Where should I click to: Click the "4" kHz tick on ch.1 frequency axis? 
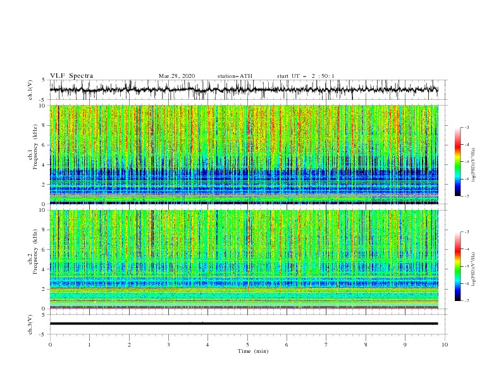(x=45, y=165)
